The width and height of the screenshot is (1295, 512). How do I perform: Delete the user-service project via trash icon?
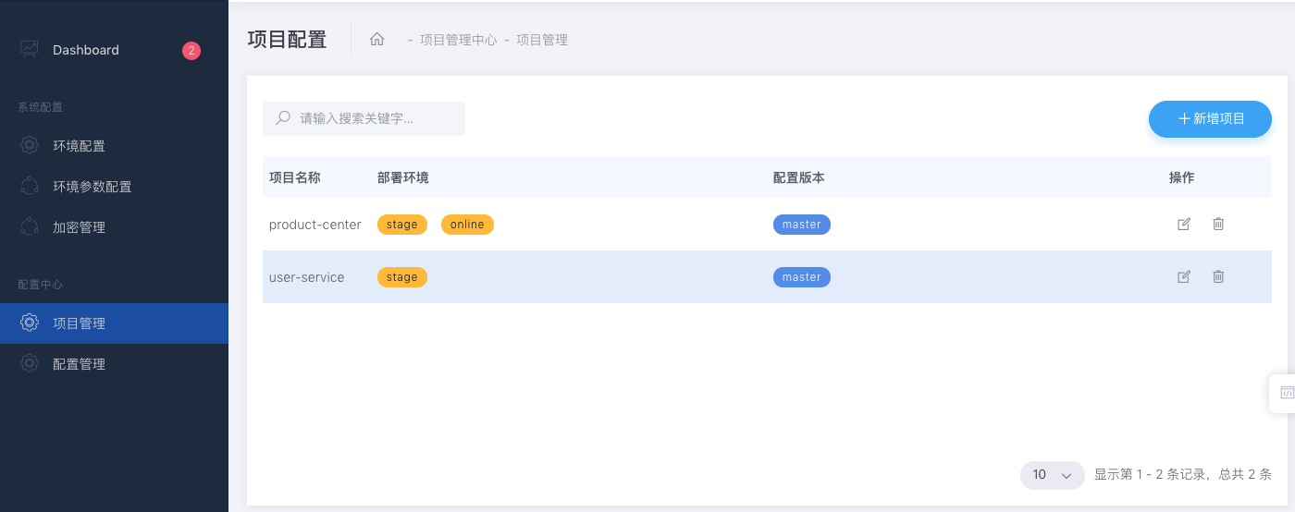tap(1218, 276)
